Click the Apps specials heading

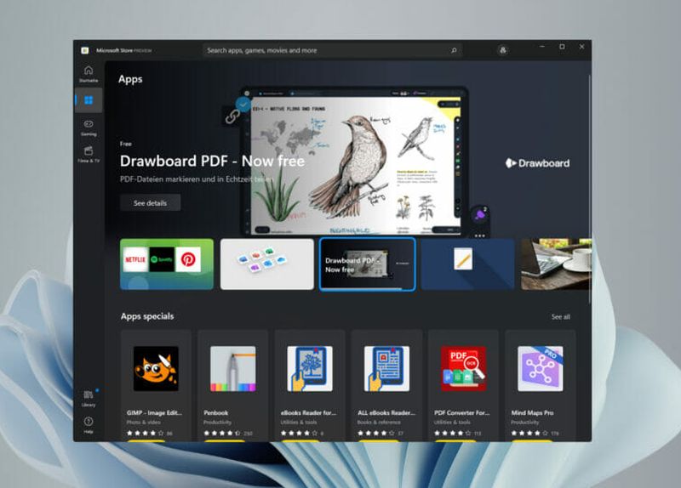click(147, 316)
